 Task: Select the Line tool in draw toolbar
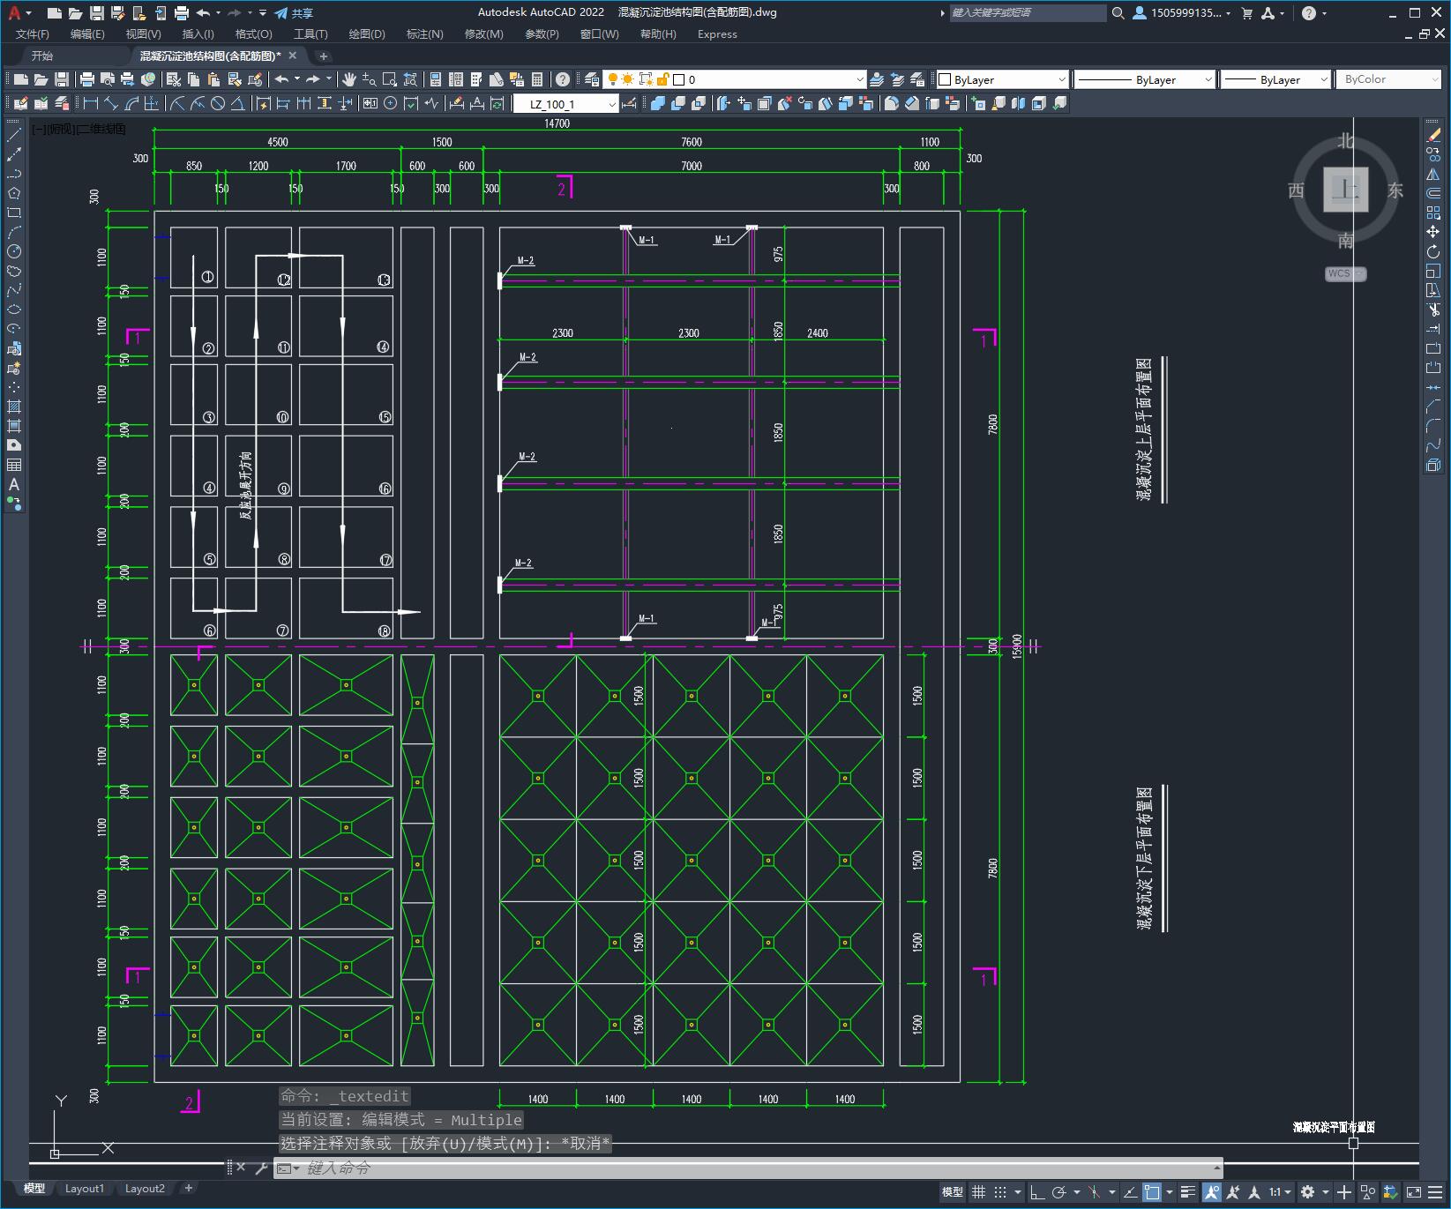click(14, 135)
